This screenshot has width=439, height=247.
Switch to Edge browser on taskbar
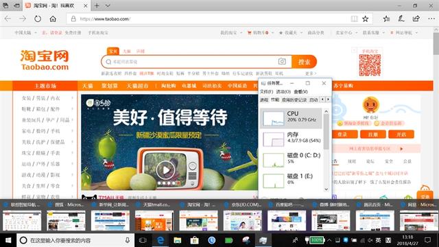pyautogui.click(x=161, y=240)
